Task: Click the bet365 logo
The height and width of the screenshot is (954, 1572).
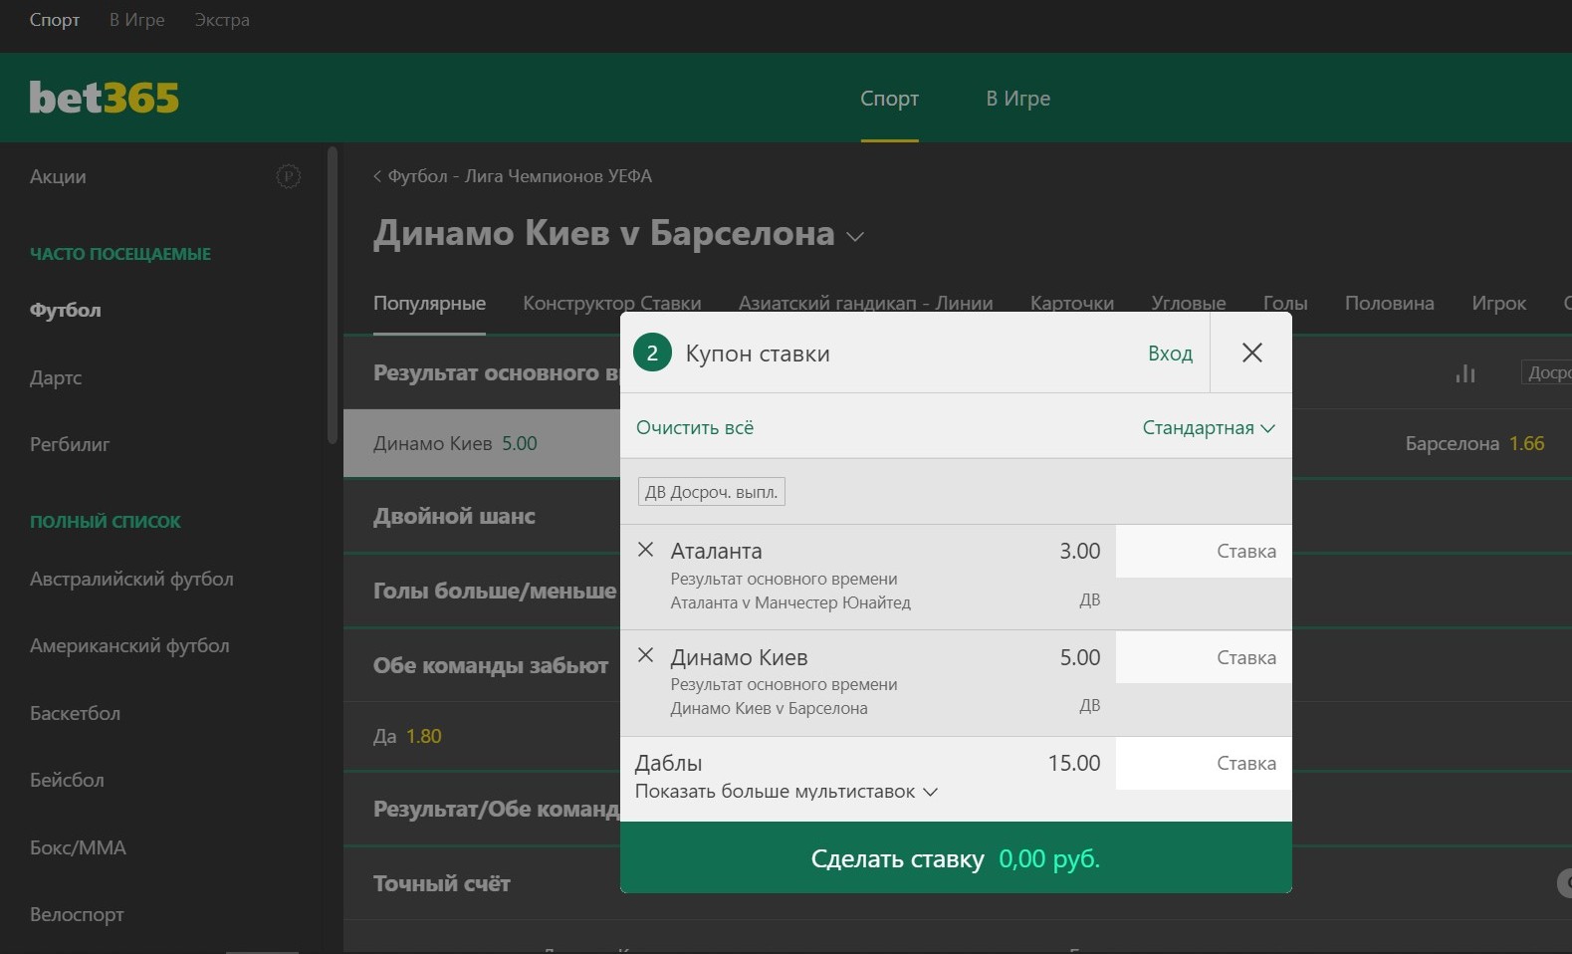Action: click(105, 98)
